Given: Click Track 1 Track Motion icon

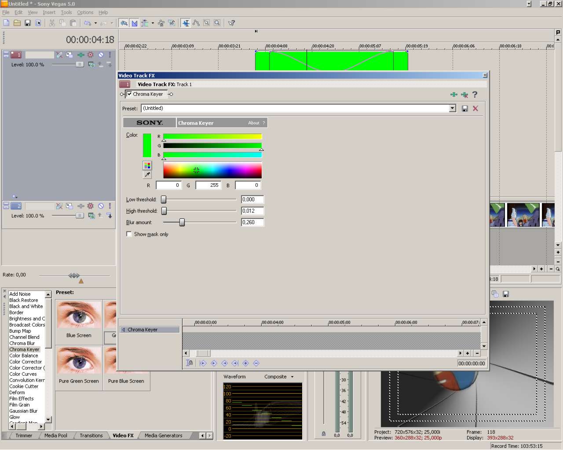Looking at the screenshot, I should tap(69, 55).
